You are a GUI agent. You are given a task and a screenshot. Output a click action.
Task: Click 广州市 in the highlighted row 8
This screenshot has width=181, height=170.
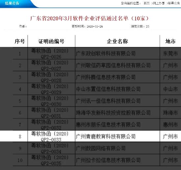(170, 137)
